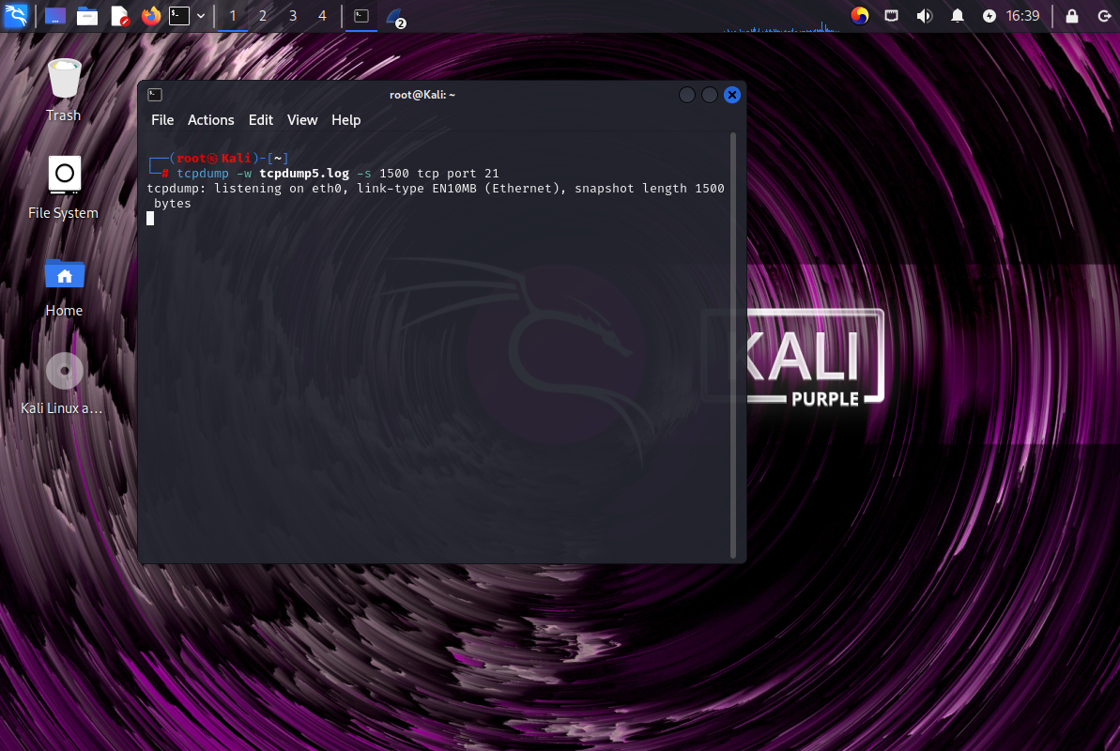Open the terminal File menu
Screen dimensions: 1120x751
(x=162, y=120)
